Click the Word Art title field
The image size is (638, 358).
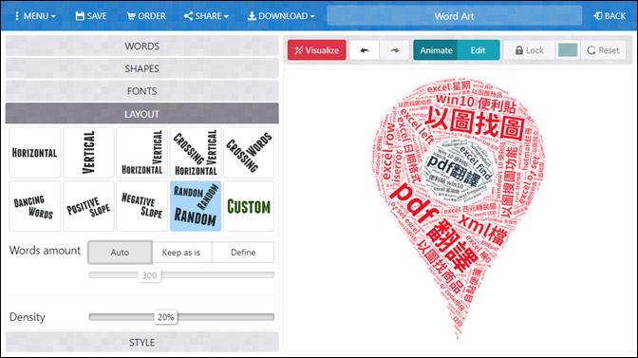click(454, 16)
